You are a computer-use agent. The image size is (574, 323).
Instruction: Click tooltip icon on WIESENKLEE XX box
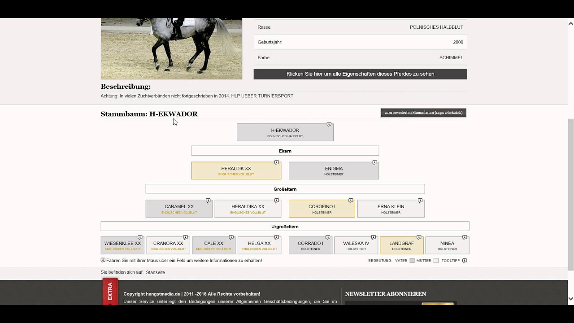(x=140, y=237)
